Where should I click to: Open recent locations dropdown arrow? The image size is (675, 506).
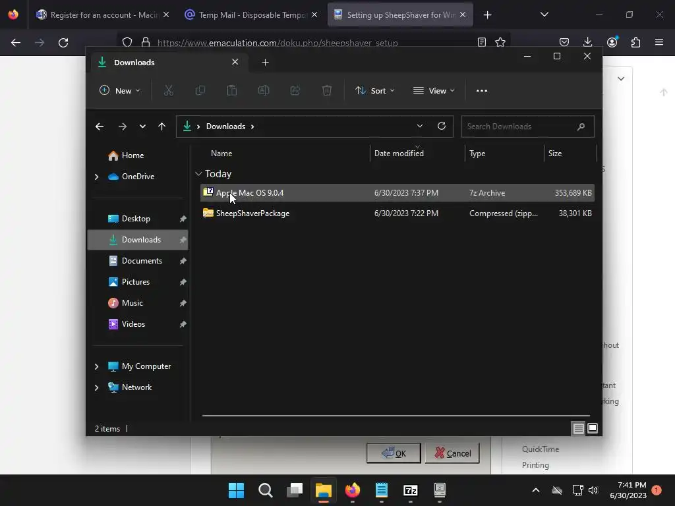click(x=142, y=126)
